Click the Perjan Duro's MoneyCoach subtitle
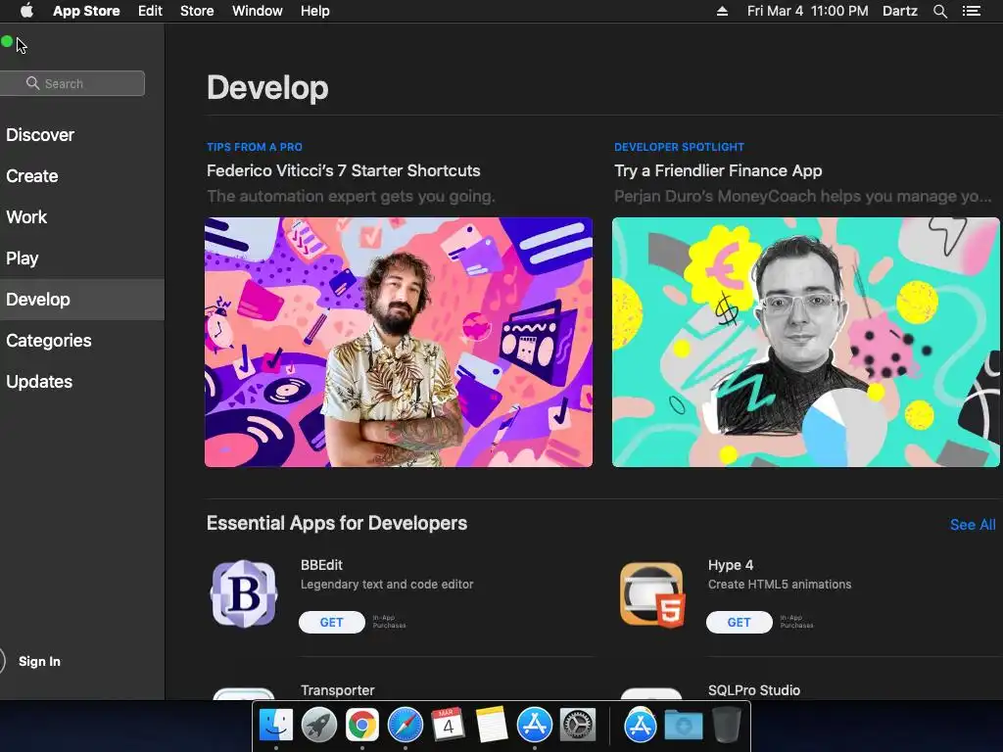 803,196
